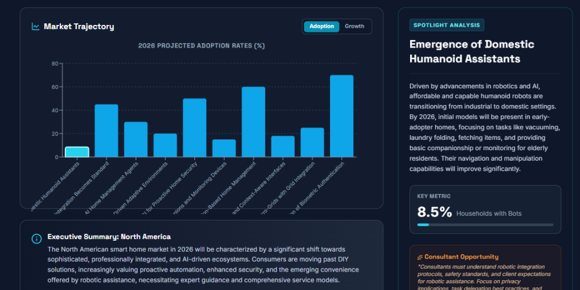
Task: Click the Grids with Grid Integration bar
Action: (x=312, y=142)
